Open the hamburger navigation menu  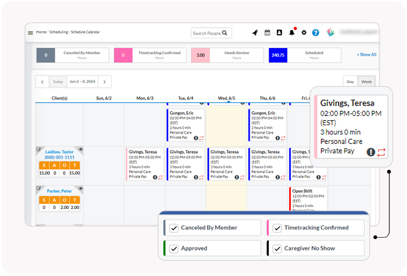click(30, 33)
